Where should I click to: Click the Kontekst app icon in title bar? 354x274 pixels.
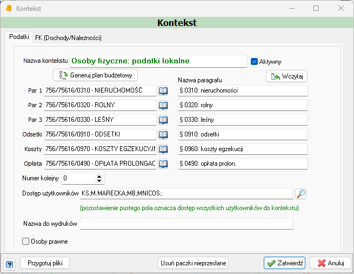[9, 8]
